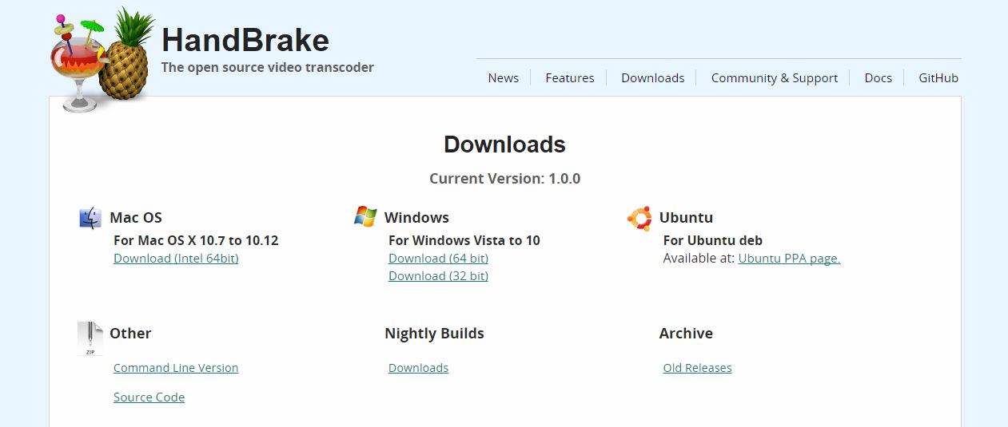1008x427 pixels.
Task: Click the 'Archive' heading
Action: [686, 334]
